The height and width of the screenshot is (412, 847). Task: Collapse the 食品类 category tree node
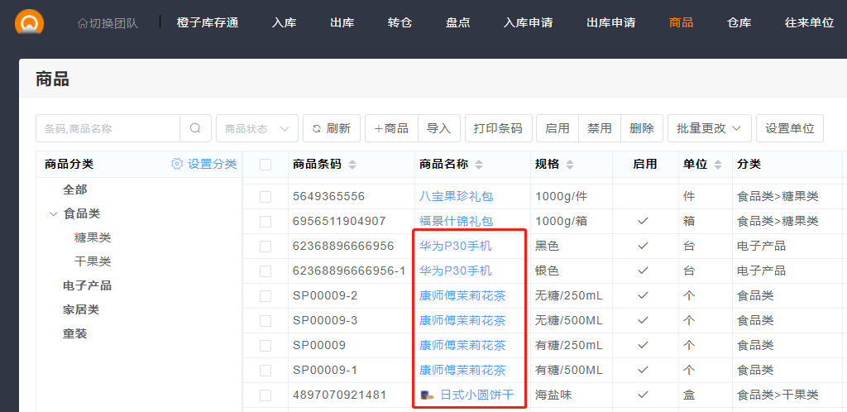point(54,213)
